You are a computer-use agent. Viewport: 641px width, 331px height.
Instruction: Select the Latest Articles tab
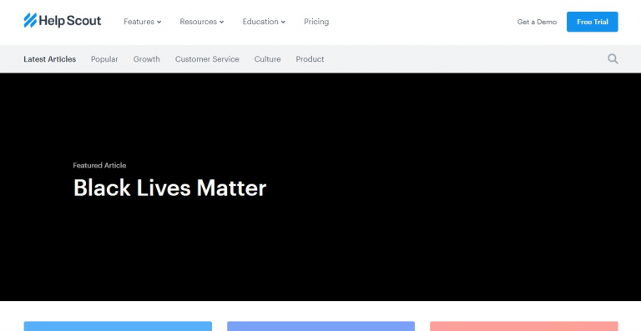(x=49, y=59)
